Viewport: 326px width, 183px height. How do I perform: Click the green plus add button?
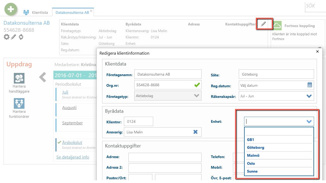pyautogui.click(x=11, y=9)
